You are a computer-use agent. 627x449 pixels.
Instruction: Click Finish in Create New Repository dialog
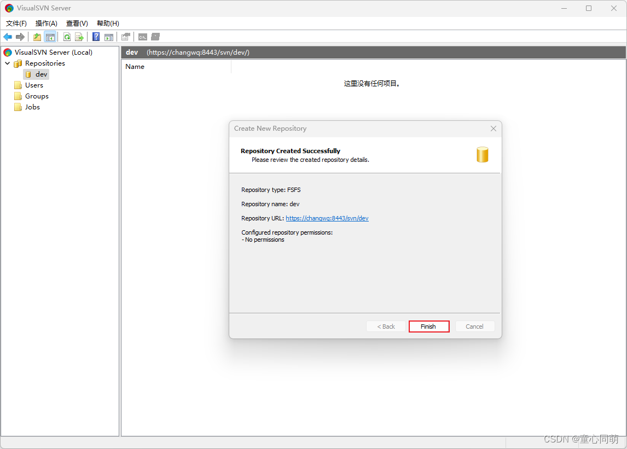tap(428, 326)
